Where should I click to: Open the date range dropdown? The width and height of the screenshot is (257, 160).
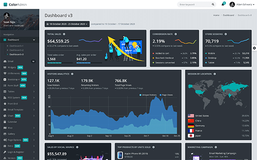pos(67,24)
